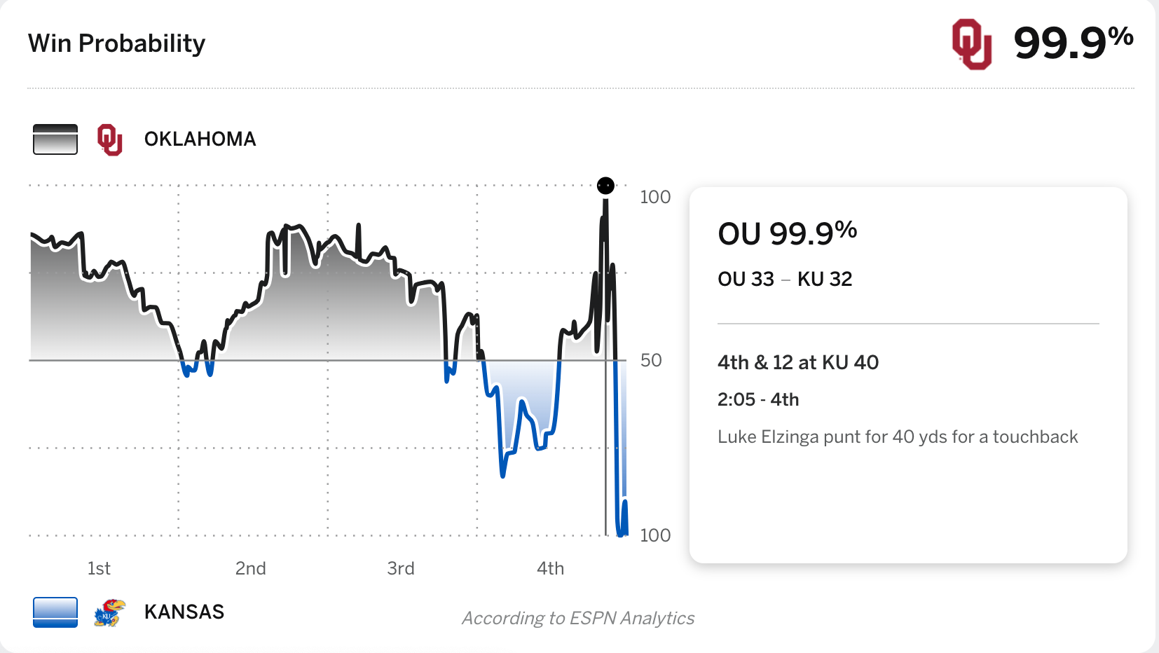1159x653 pixels.
Task: Click the black marker dot on chart
Action: [605, 186]
